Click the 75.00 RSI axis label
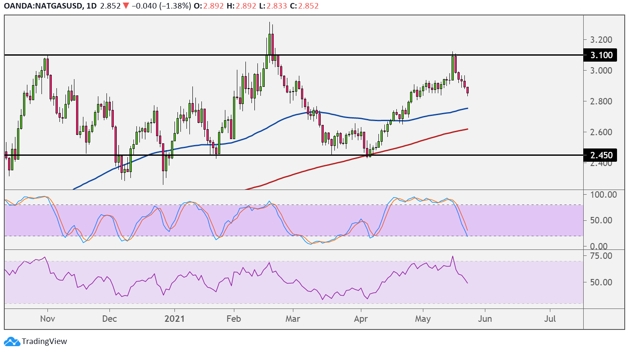Image resolution: width=629 pixels, height=353 pixels. tap(601, 256)
